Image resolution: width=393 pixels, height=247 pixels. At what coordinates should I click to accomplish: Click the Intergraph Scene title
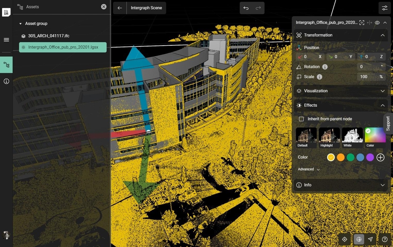coord(146,8)
